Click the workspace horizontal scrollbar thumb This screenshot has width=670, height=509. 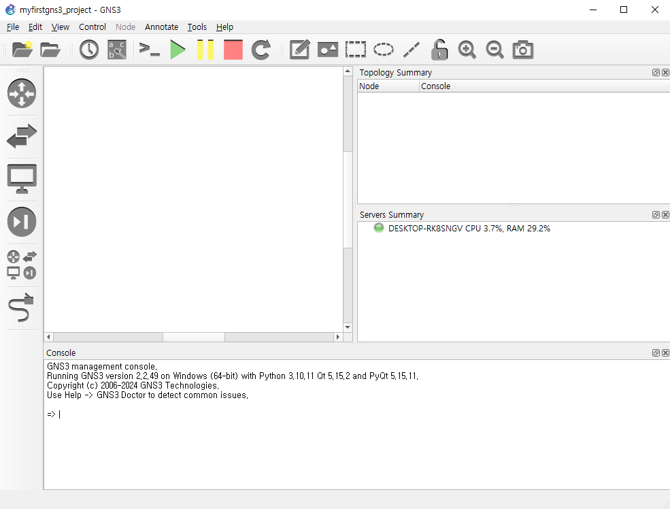pos(194,337)
